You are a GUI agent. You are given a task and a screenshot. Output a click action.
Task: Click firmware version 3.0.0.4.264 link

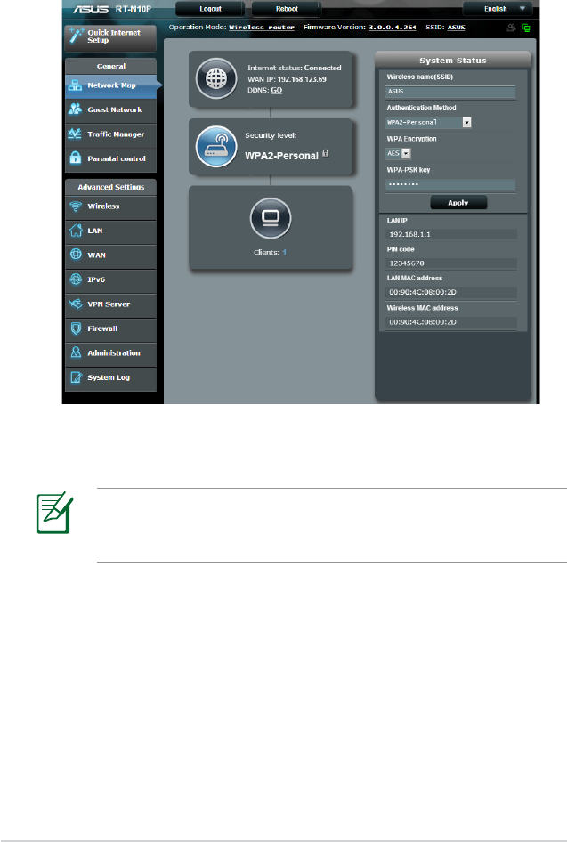(393, 28)
